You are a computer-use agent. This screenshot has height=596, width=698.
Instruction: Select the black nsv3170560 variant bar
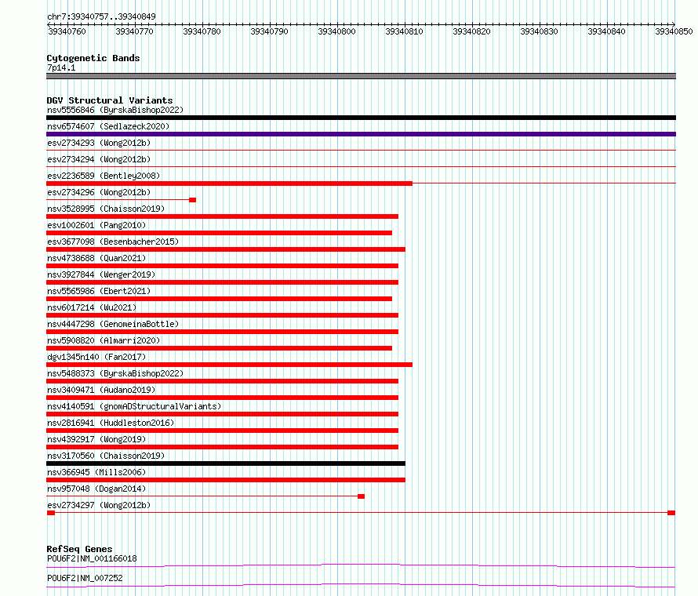point(226,463)
